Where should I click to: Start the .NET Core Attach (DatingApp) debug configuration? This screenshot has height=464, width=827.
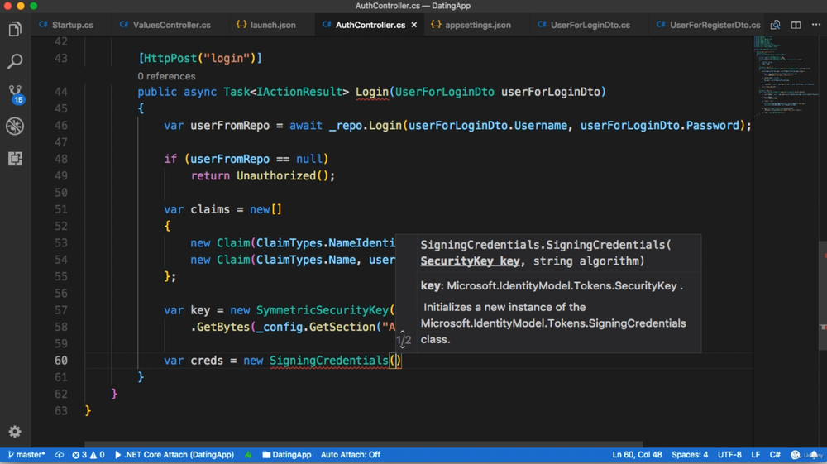(174, 455)
